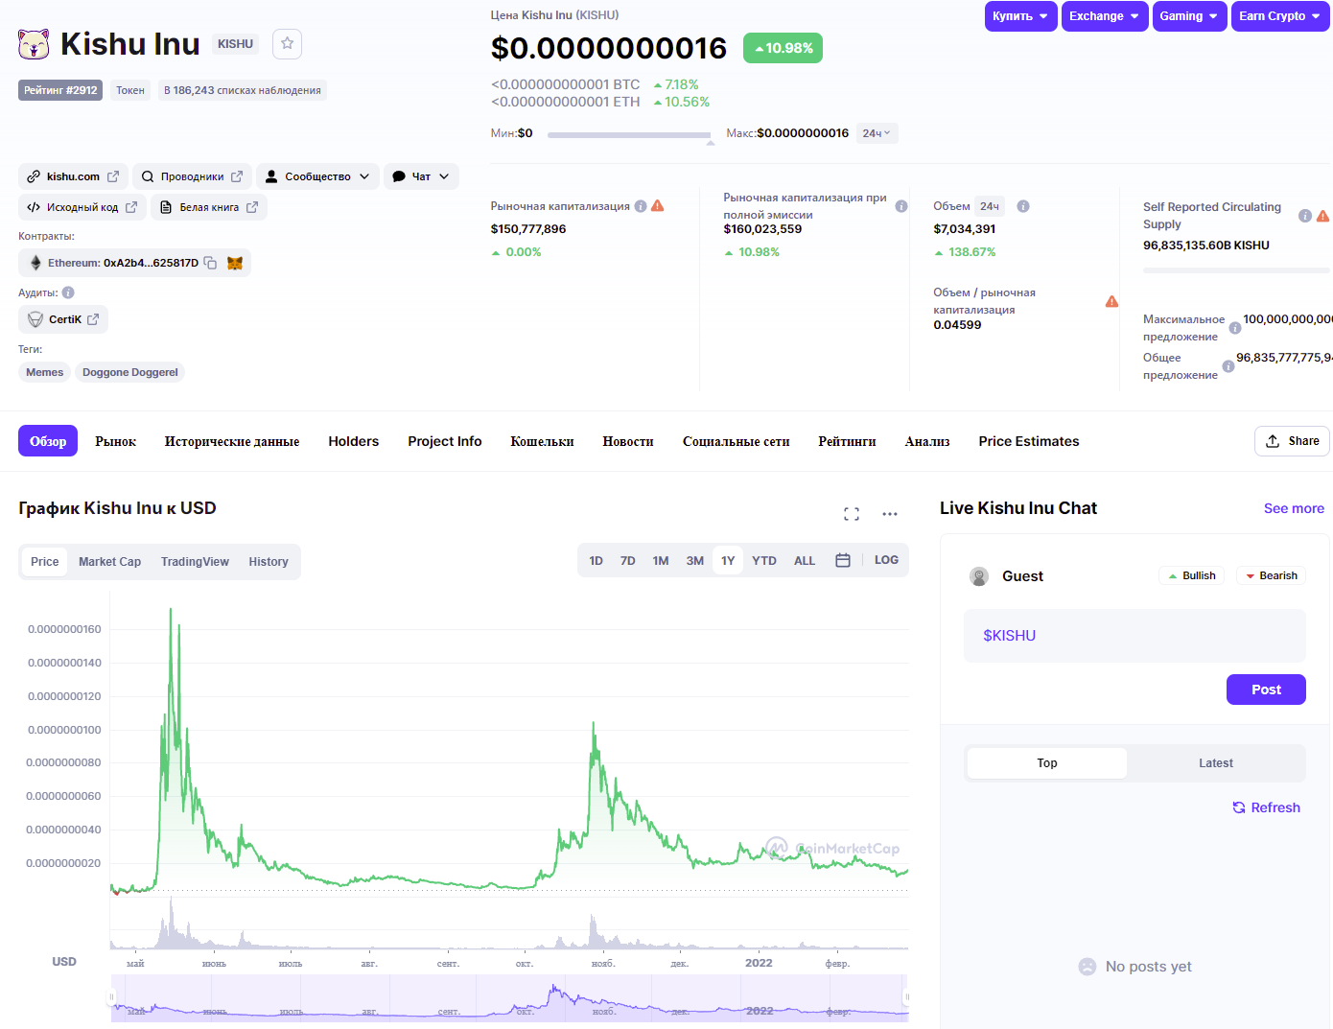Click the $KISHU chat input field
The image size is (1333, 1029).
tap(1134, 636)
